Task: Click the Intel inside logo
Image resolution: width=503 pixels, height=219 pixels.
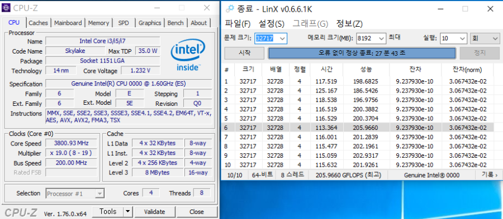Action: (x=188, y=57)
